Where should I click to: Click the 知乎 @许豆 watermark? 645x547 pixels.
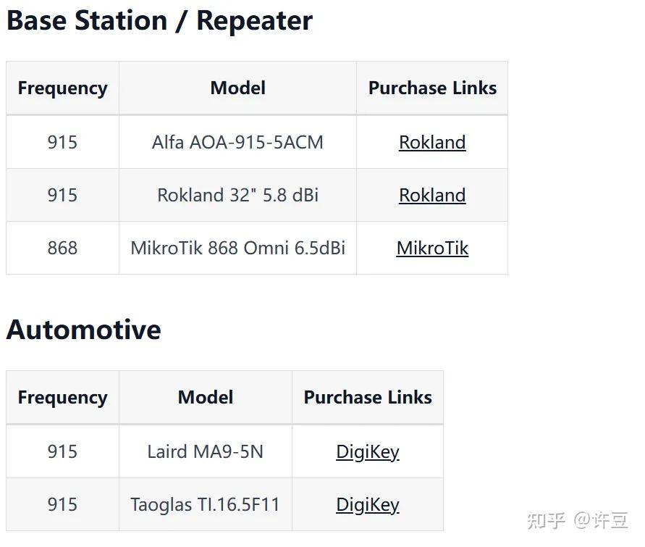click(577, 520)
